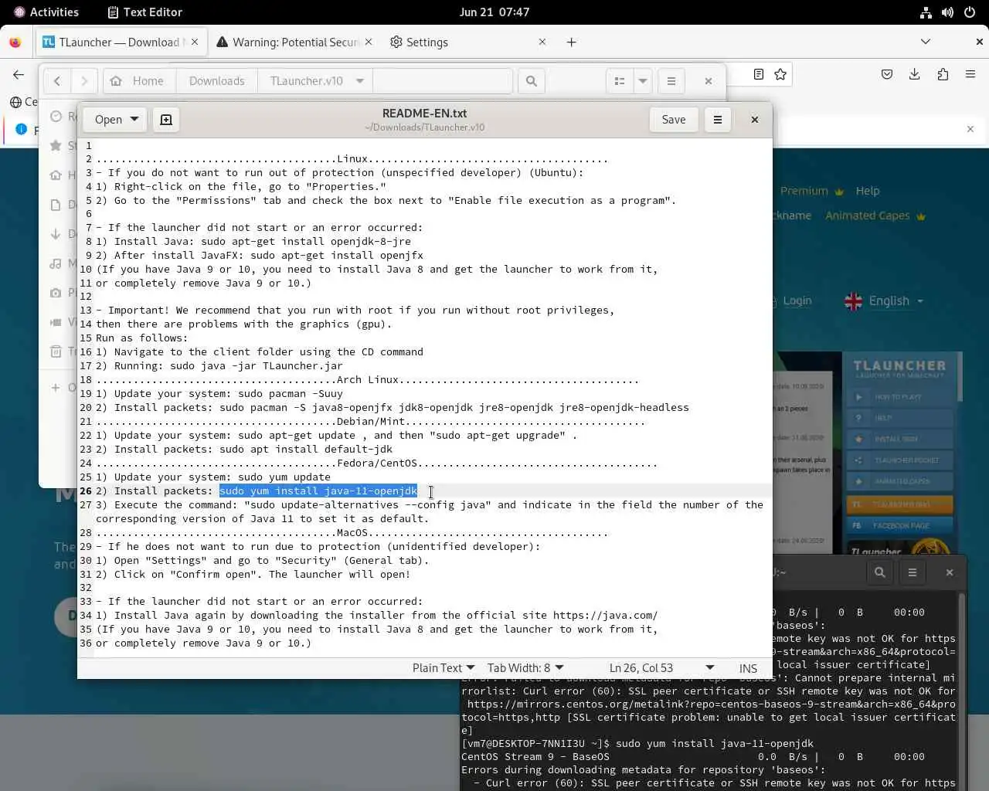Change Tab Width setting
The width and height of the screenshot is (989, 791).
coord(525,668)
